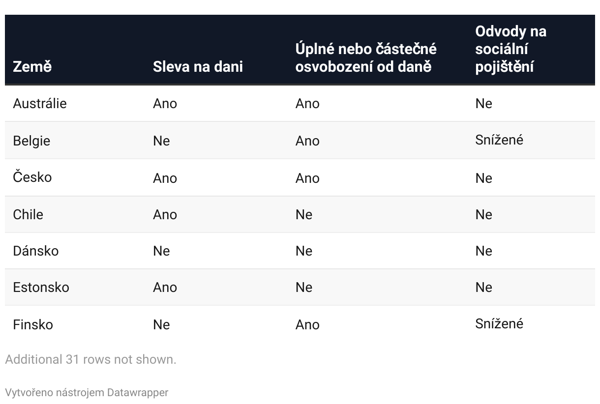The image size is (600, 404).
Task: Click Česko's tax exemption "Ano" value
Action: [307, 178]
